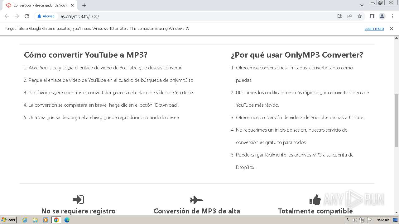Click text 'Puede cargar fácilmente los archivos MP3'

point(295,161)
